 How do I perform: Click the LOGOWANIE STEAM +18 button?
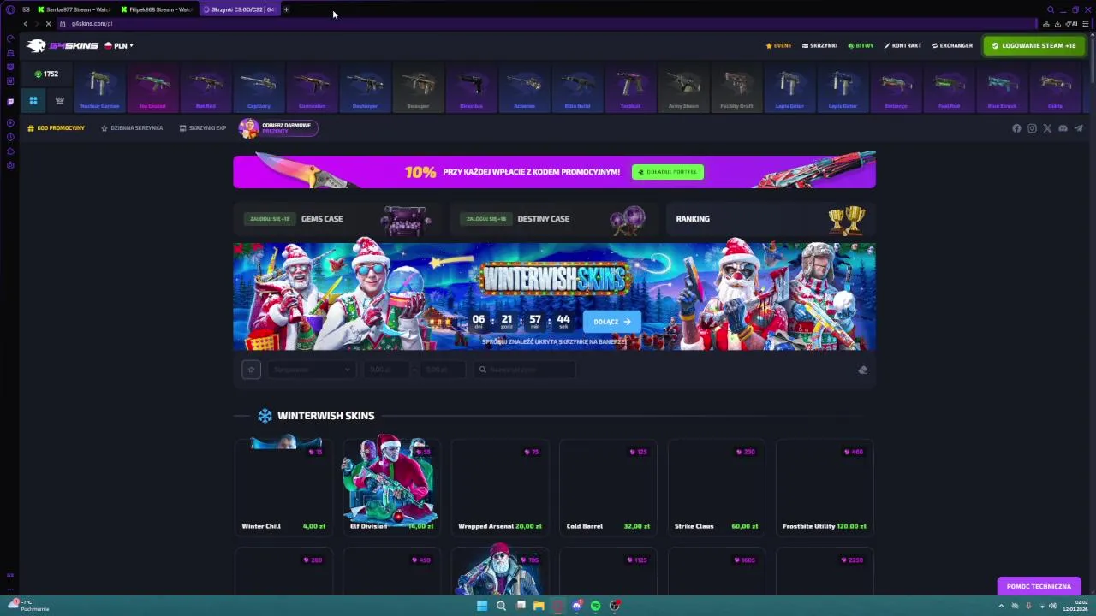(x=1033, y=45)
